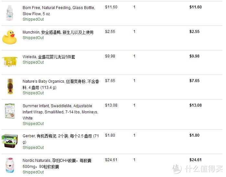This screenshot has width=226, height=177.
Task: Click the bold $13.08 line total
Action: (195, 105)
